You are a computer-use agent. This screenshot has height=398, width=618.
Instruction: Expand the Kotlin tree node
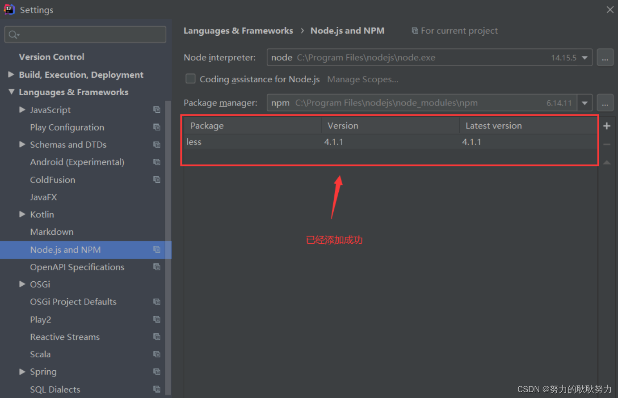click(22, 214)
